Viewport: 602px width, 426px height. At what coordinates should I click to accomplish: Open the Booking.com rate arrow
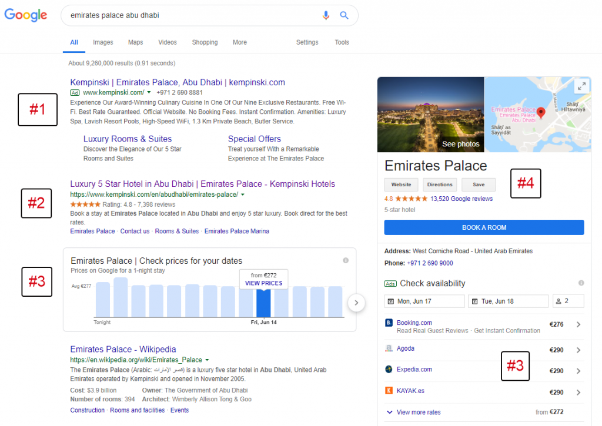tap(578, 324)
